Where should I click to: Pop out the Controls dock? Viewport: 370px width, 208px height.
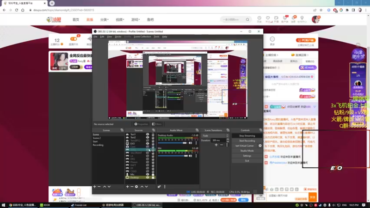(x=261, y=130)
